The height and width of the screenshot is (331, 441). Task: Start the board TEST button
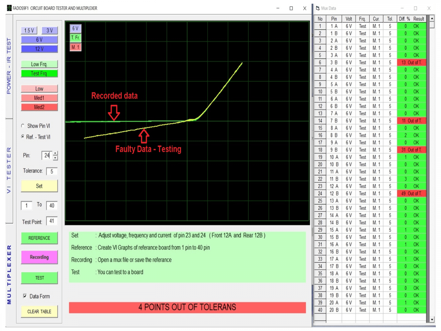tap(39, 278)
